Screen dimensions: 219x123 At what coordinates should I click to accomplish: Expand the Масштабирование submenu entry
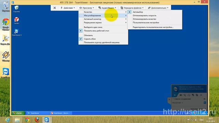pyautogui.click(x=103, y=15)
